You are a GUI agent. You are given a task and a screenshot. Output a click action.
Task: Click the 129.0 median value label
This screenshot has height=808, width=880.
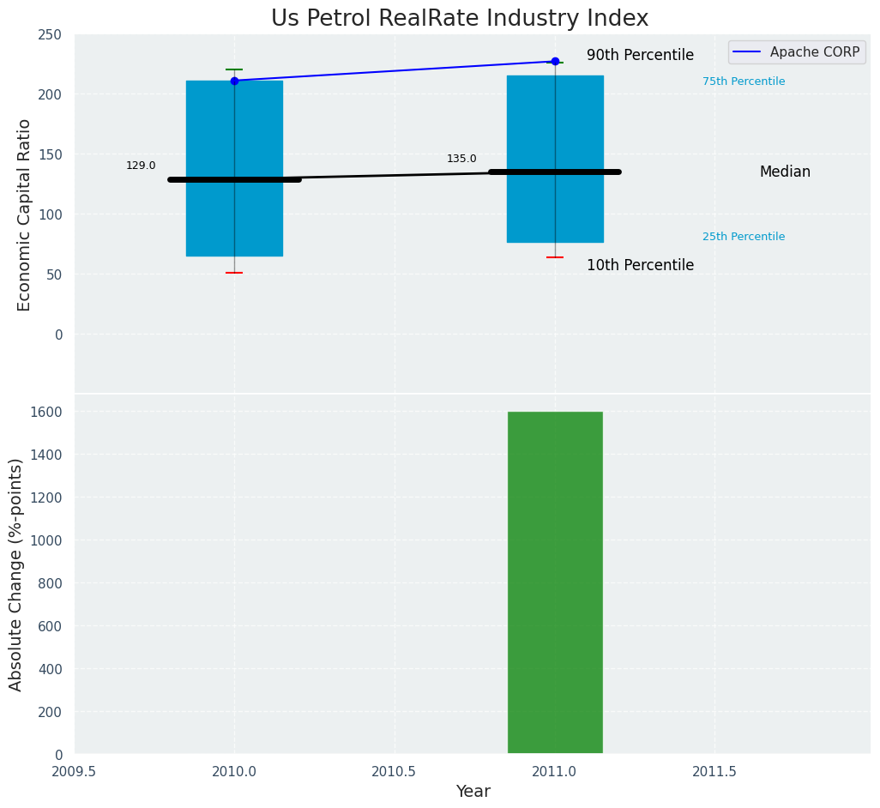[x=141, y=166]
